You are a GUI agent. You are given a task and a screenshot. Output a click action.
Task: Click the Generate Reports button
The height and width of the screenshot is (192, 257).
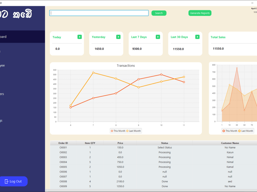point(200,13)
